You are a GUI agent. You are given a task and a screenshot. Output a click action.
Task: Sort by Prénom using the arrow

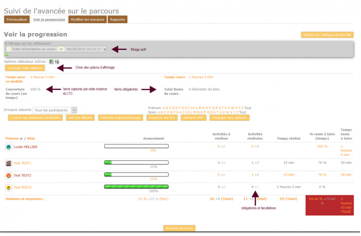tap(21, 138)
